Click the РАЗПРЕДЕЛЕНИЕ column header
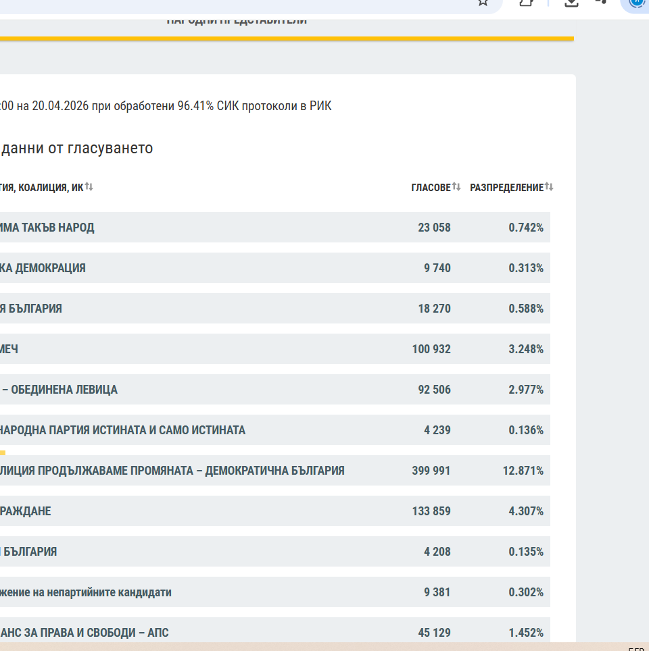 tap(506, 188)
